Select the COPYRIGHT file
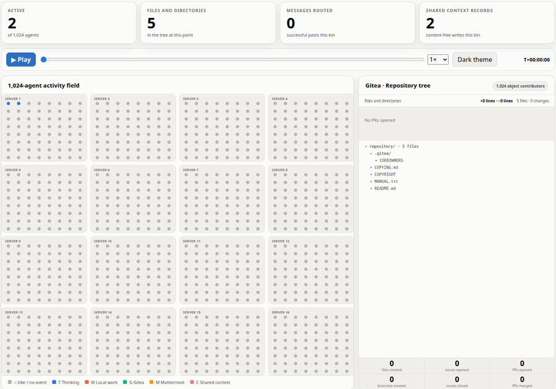The height and width of the screenshot is (389, 556). (x=385, y=174)
